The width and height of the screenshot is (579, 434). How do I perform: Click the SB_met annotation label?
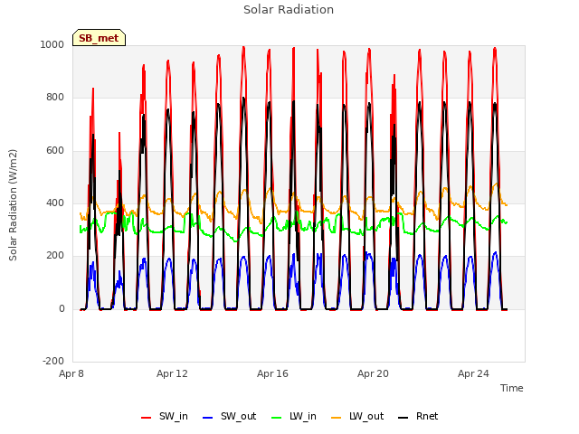coord(99,38)
